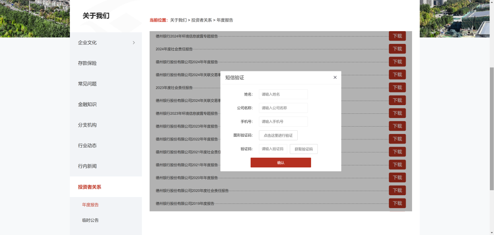Open 企业文化 in the sidebar
The height and width of the screenshot is (235, 494).
[87, 43]
